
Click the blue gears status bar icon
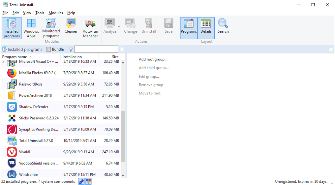pos(81,182)
